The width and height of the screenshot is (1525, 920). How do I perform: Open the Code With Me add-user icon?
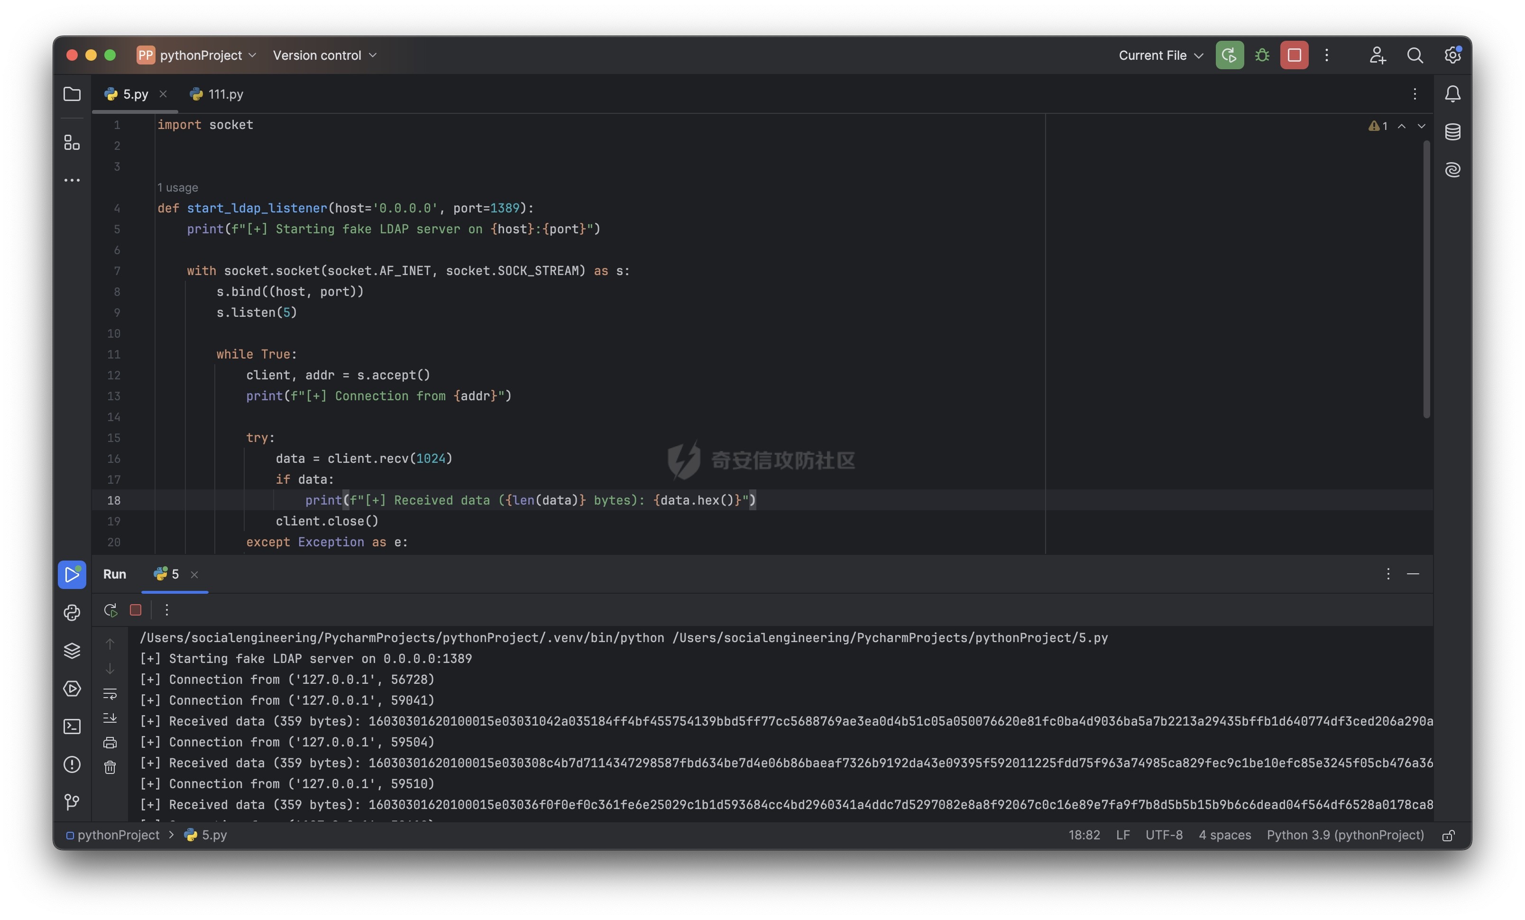tap(1377, 55)
